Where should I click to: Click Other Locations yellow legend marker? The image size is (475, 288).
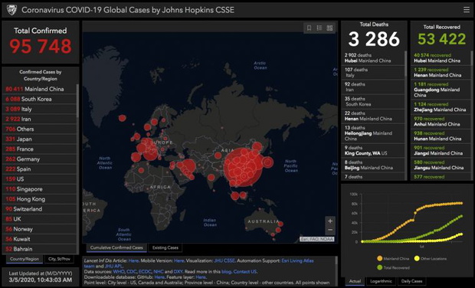click(x=417, y=258)
